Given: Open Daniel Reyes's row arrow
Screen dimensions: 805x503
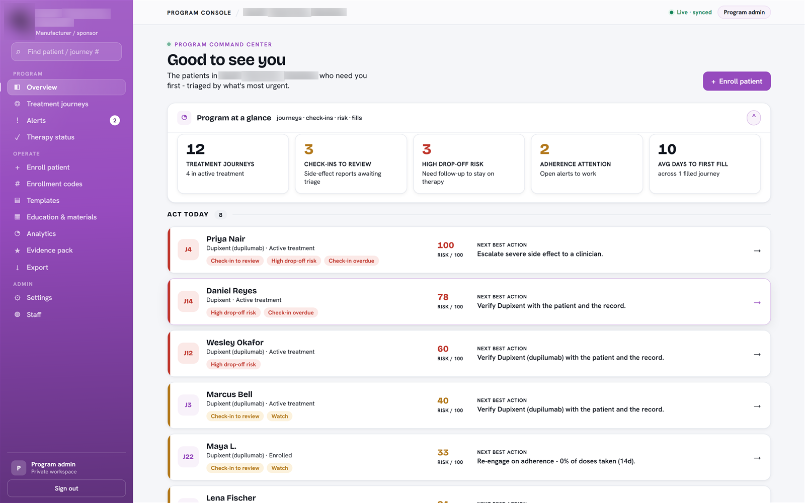Looking at the screenshot, I should point(757,302).
